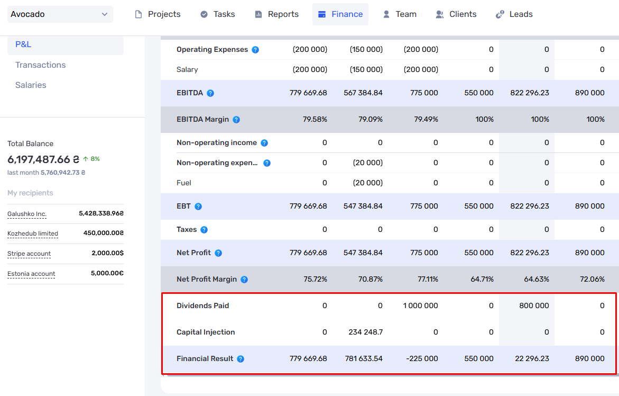Open Salaries in the sidebar

click(31, 85)
